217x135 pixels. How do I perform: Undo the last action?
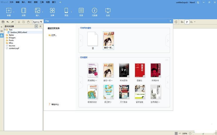(x=8, y=22)
